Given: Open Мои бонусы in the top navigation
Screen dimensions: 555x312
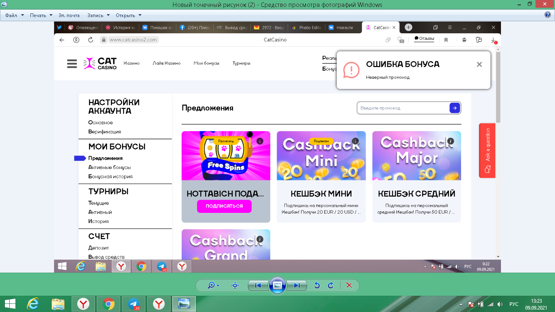Looking at the screenshot, I should point(206,63).
